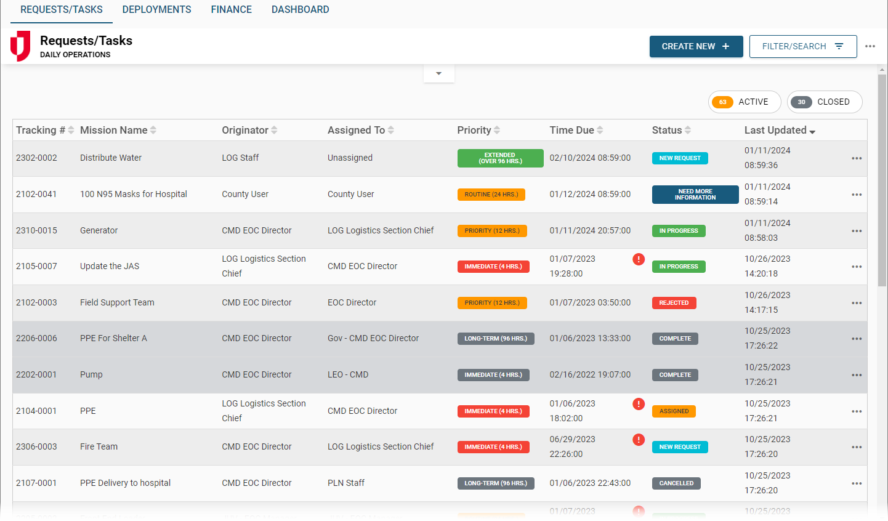Toggle the CLOSED requests filter
This screenshot has width=888, height=521.
click(x=825, y=102)
